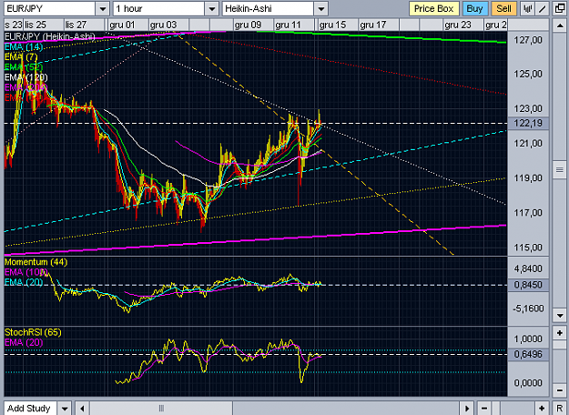Click the Add Study button
Image resolution: width=569 pixels, height=415 pixels.
(x=30, y=408)
